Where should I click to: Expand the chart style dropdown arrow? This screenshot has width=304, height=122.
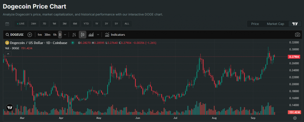(98, 35)
